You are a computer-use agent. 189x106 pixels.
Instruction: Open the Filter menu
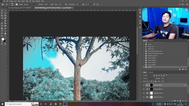click(x=27, y=1)
